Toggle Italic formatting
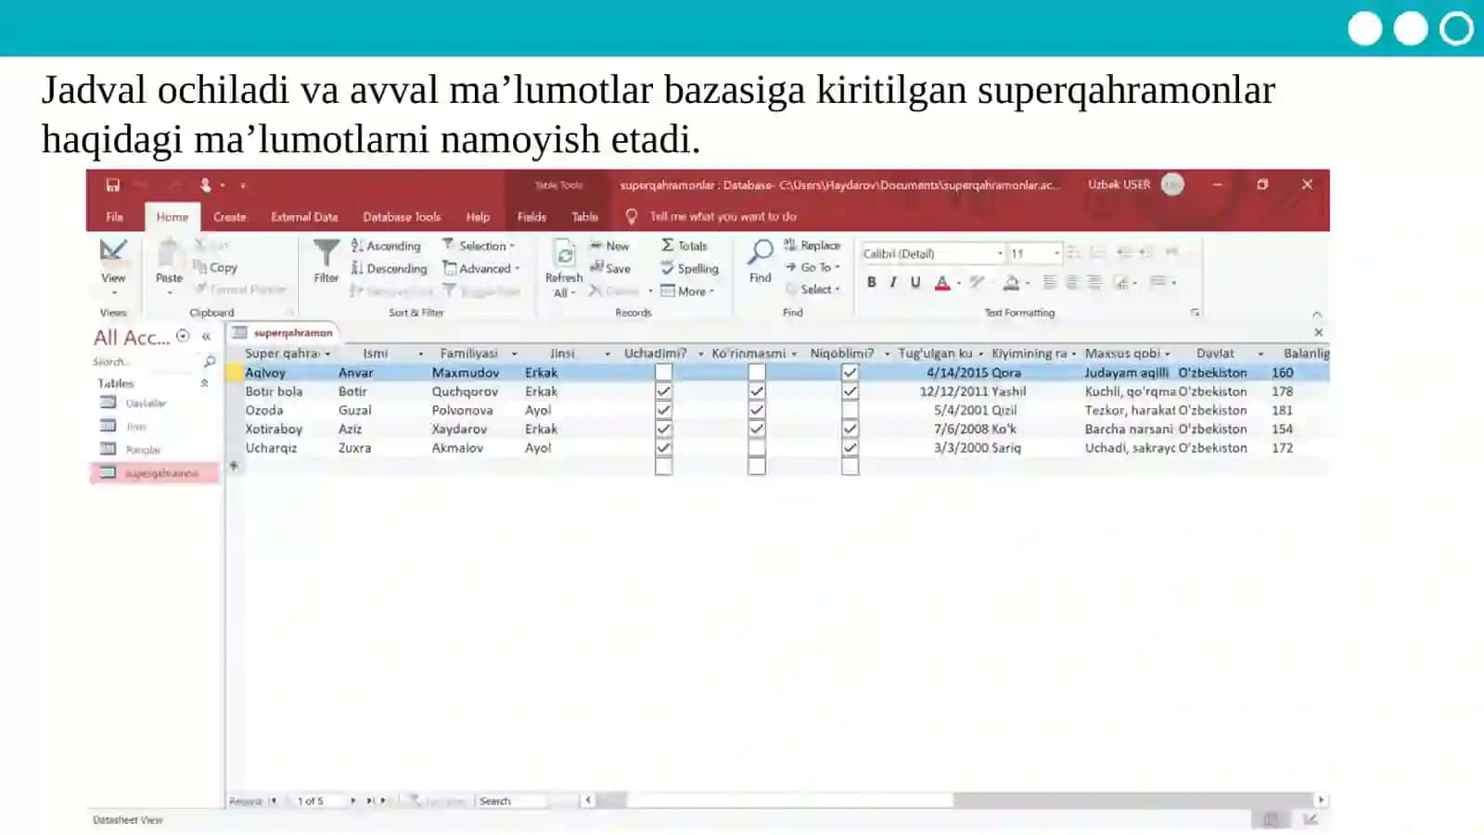The width and height of the screenshot is (1484, 835). pos(893,282)
